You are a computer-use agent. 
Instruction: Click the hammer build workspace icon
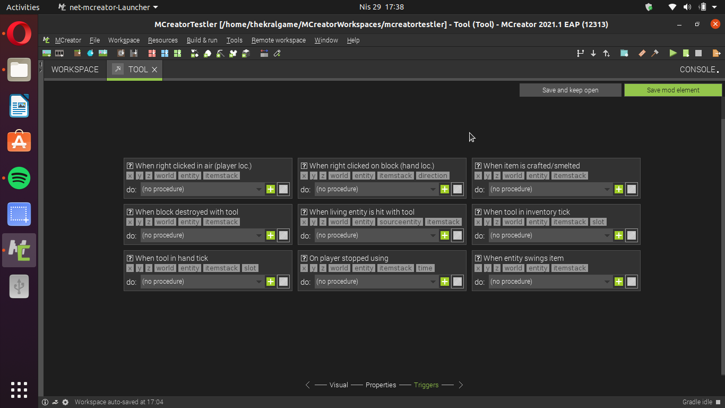tap(655, 53)
